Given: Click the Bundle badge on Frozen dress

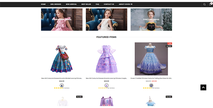Looking at the screenshot, I should tap(169, 46).
